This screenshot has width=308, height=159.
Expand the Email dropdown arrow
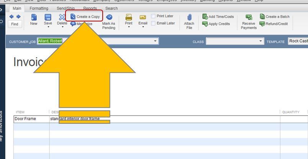[x=143, y=27]
